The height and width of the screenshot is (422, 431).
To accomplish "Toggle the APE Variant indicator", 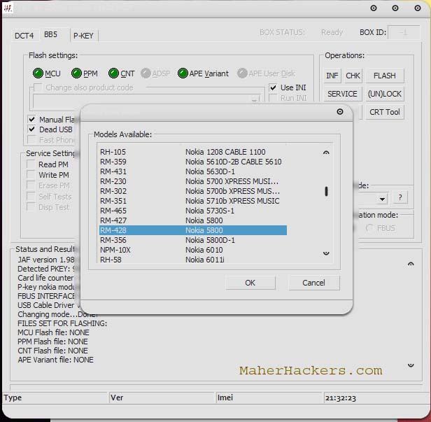I will point(183,73).
